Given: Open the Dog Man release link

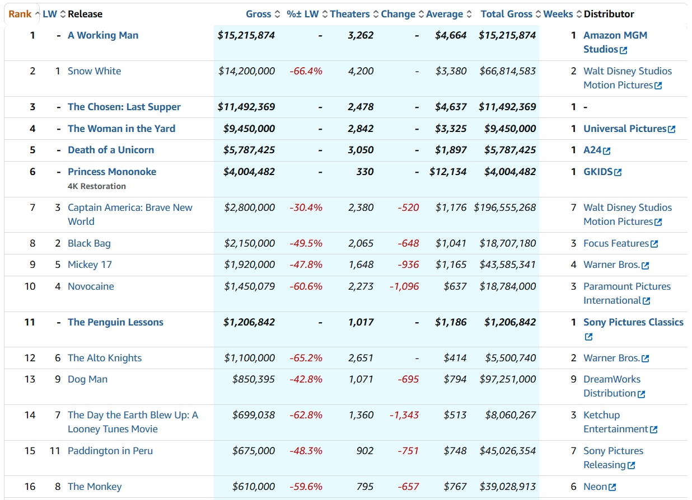Looking at the screenshot, I should click(x=87, y=379).
